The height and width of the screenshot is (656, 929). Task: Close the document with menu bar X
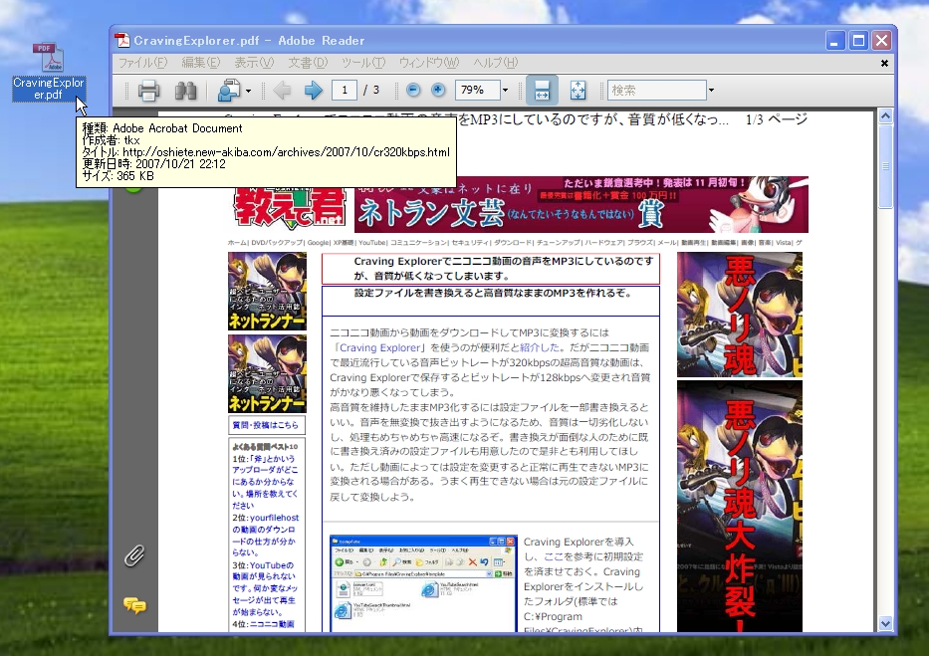[x=884, y=63]
